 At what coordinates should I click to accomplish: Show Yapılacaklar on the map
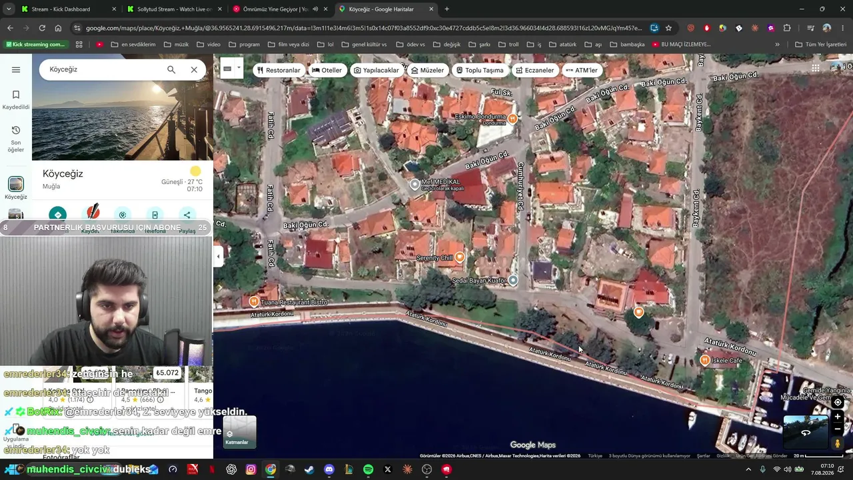(x=377, y=70)
